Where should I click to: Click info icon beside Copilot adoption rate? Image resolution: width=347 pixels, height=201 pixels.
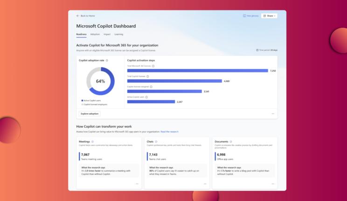coord(107,61)
